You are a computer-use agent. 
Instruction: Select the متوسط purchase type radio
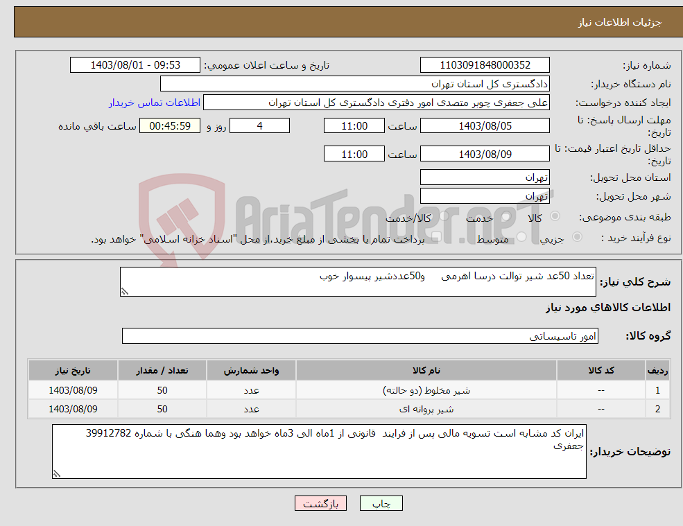pos(521,236)
